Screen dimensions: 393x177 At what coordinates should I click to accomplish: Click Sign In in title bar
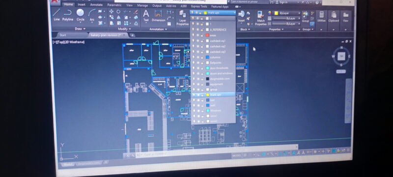(281, 2)
